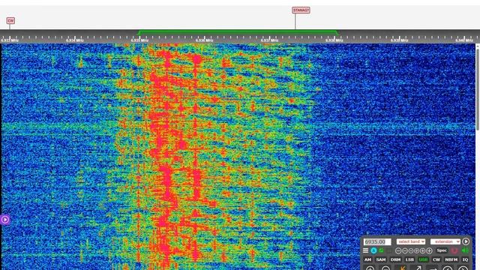
Task: Switch to AM demodulation mode
Action: (367, 259)
